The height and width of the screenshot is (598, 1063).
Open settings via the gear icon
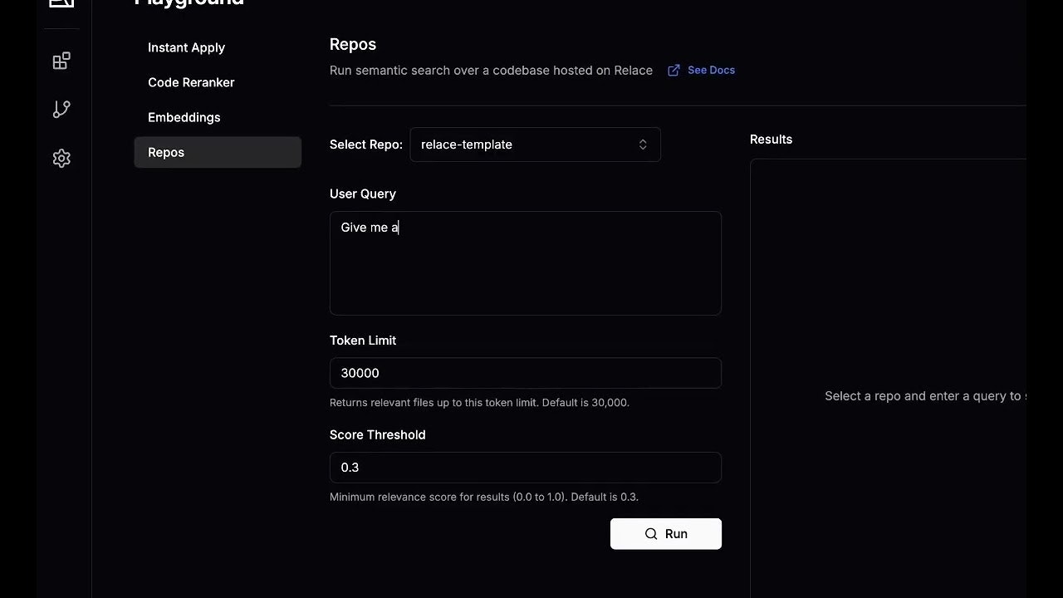(61, 159)
